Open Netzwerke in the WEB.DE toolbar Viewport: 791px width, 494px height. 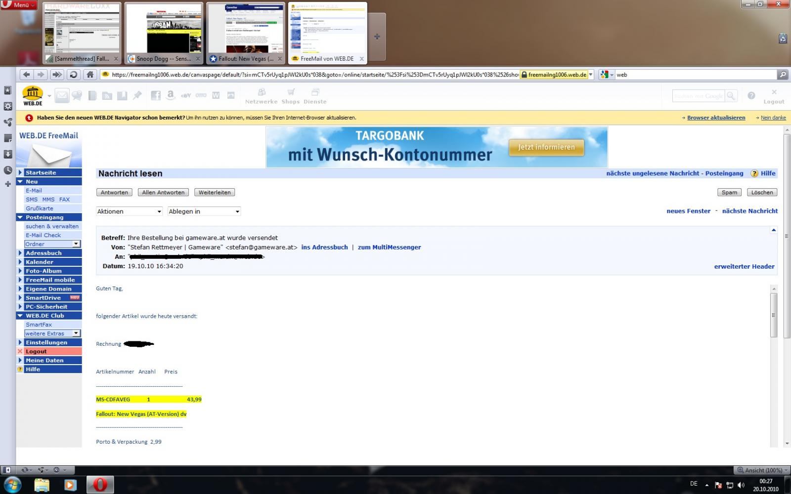[261, 96]
